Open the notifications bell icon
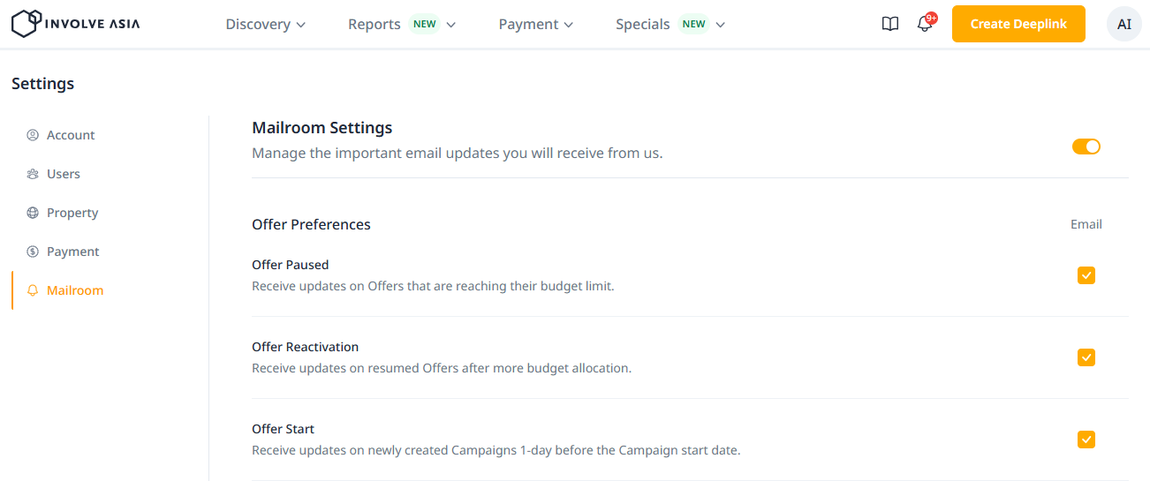Image resolution: width=1150 pixels, height=481 pixels. (925, 25)
